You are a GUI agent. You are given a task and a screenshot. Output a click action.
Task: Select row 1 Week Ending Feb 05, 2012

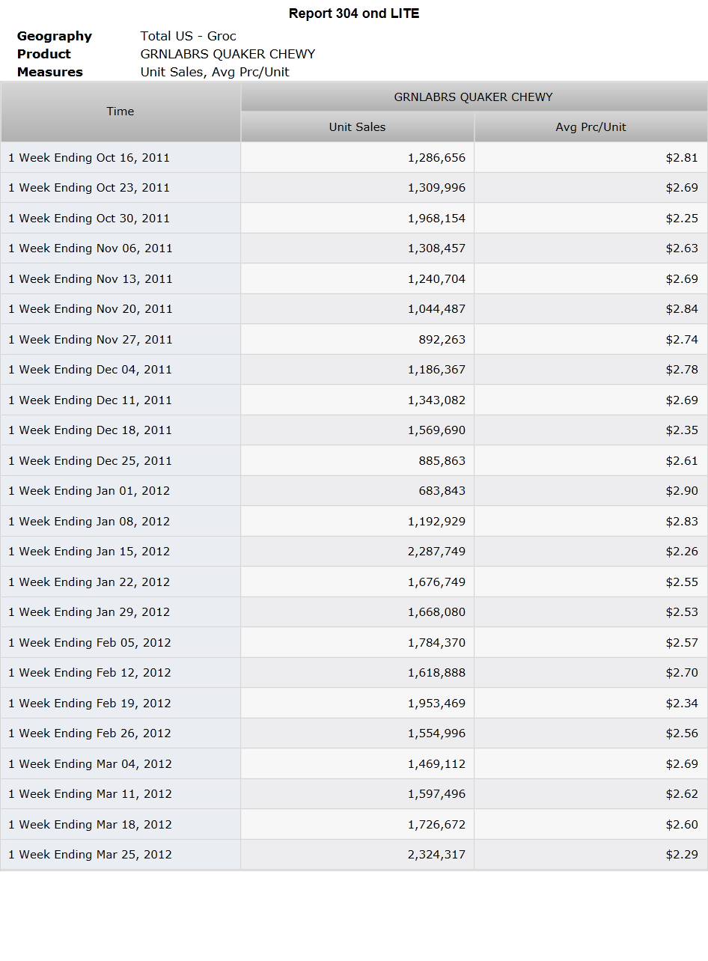click(354, 643)
